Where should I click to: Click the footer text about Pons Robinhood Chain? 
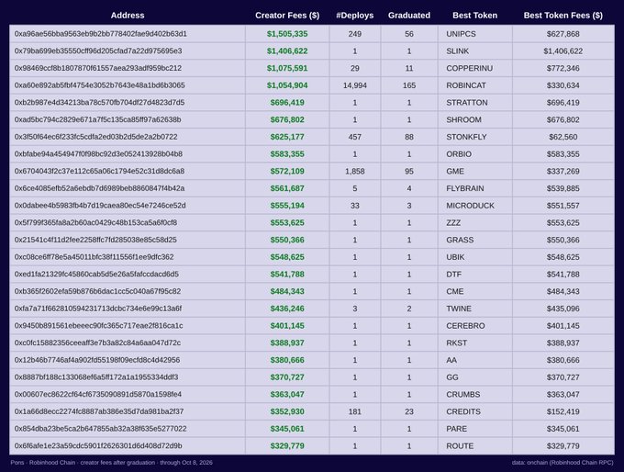(111, 462)
